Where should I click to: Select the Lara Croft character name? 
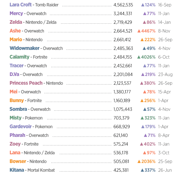pyautogui.click(x=21, y=5)
